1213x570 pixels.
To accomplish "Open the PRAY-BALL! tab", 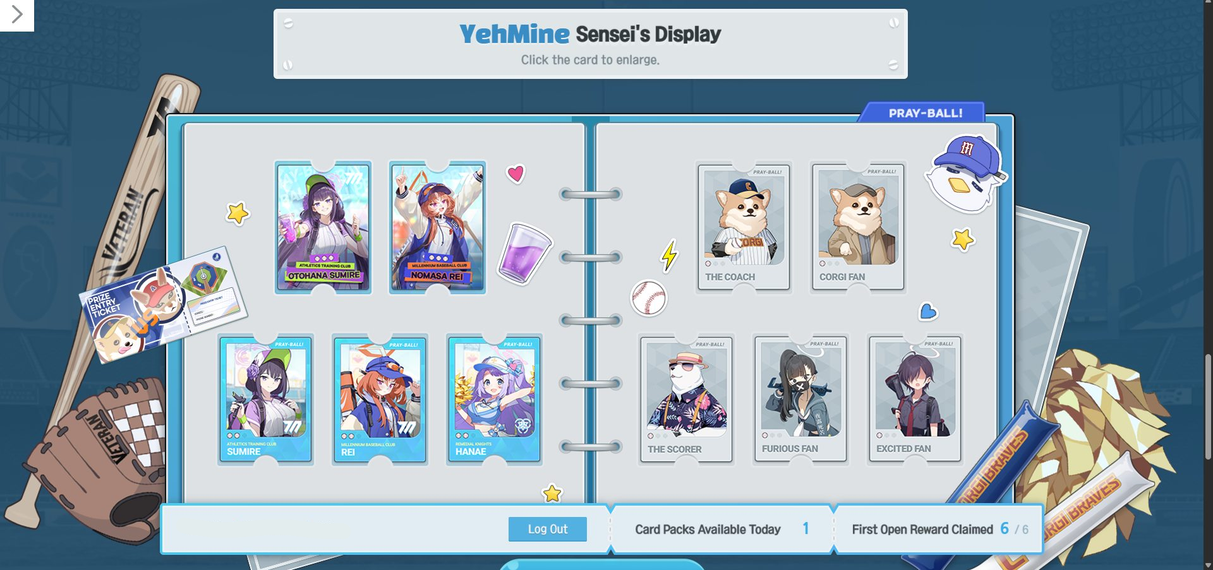I will 924,113.
